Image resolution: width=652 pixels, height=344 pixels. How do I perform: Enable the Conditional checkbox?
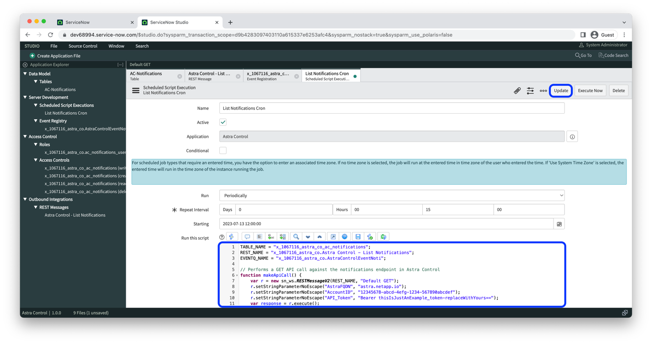[x=223, y=151]
